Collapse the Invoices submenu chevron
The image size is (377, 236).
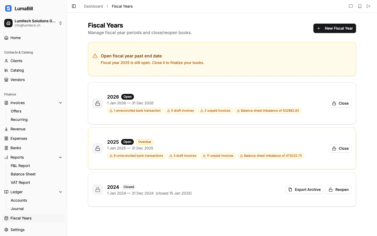click(x=60, y=103)
